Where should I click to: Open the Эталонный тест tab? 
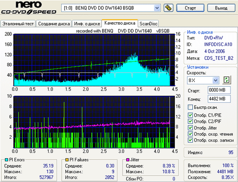click(x=18, y=24)
